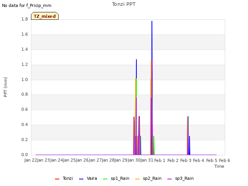Viewport: 248px width, 186px height.
Task: Click the Jan 22 x-axis date label
Action: [31, 160]
